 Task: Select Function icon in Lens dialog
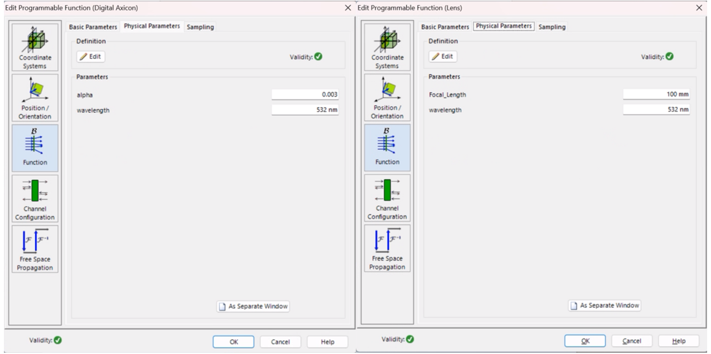[x=387, y=147]
